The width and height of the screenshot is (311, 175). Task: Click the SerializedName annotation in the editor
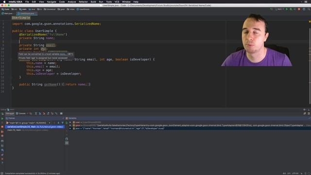click(x=33, y=35)
